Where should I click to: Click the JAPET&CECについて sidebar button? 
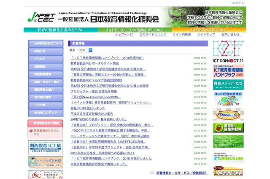[46, 44]
